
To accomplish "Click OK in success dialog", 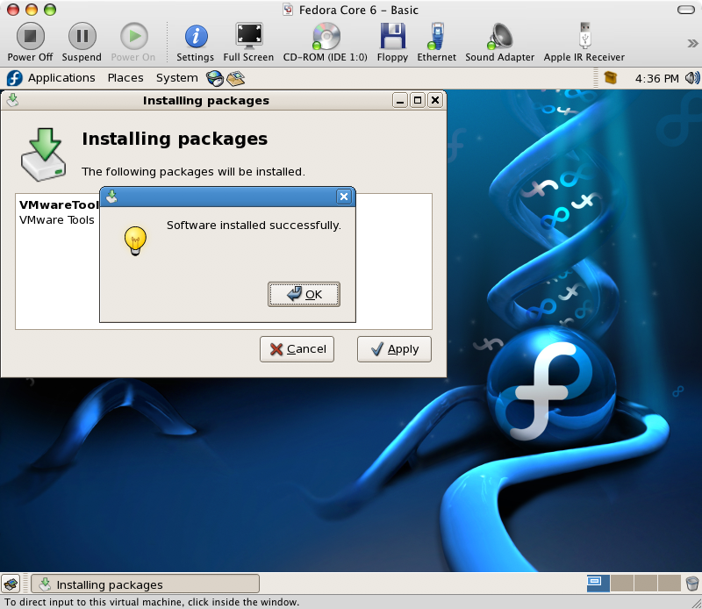I will coord(304,294).
